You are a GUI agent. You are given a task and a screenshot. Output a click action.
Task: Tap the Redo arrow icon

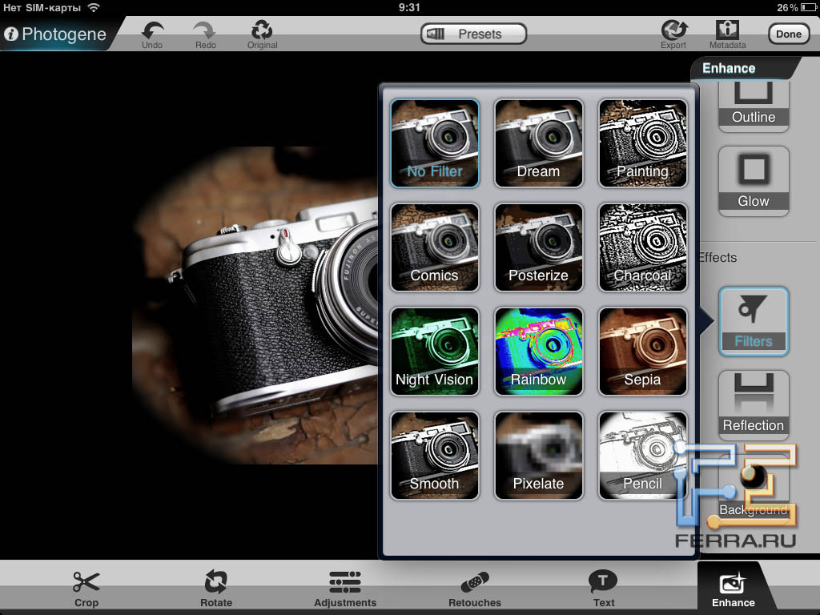[205, 32]
